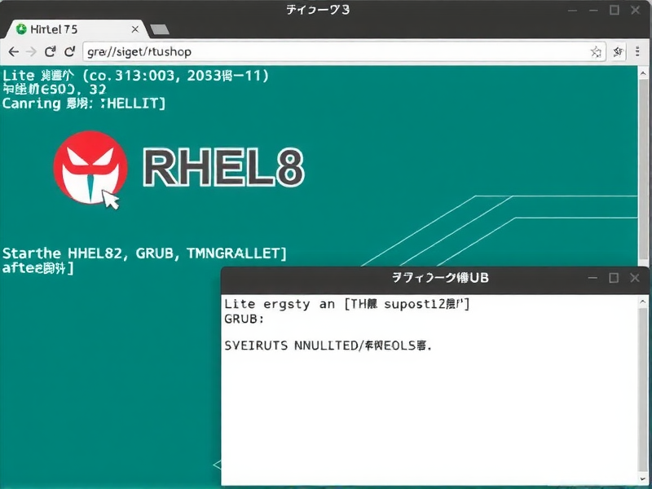
Task: Open the three-dot browser menu
Action: (x=637, y=51)
